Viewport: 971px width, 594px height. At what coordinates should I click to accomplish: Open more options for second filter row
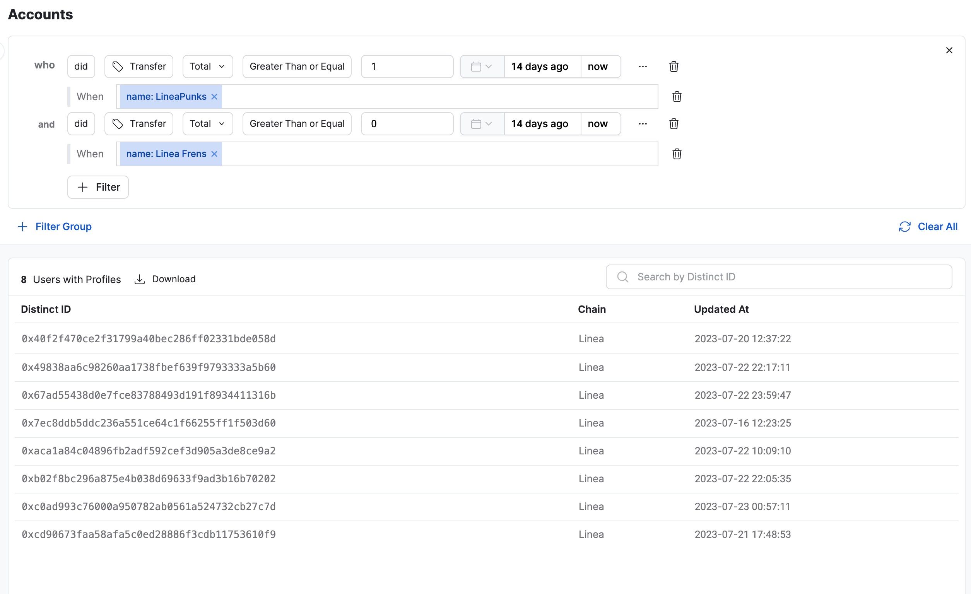pos(643,124)
